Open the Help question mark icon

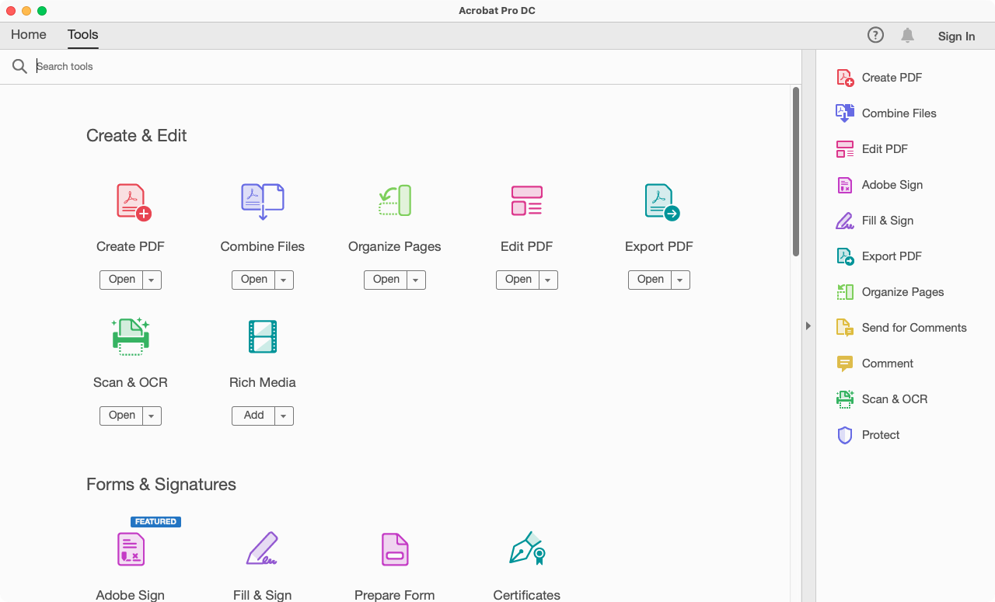tap(875, 35)
